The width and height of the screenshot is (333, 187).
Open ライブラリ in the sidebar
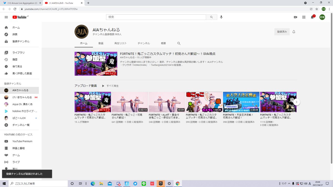(x=19, y=53)
